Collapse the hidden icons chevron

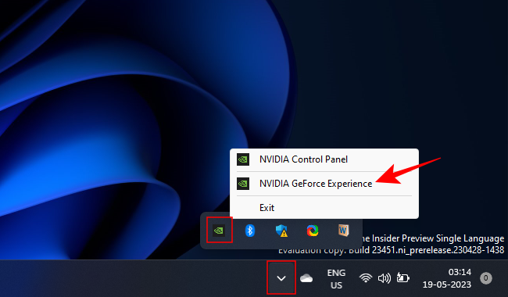(x=281, y=278)
